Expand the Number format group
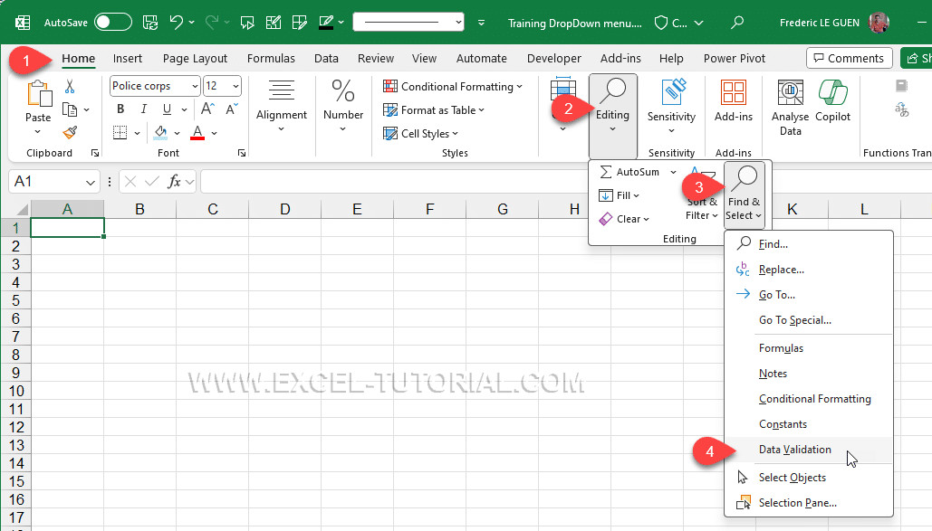 (x=343, y=106)
